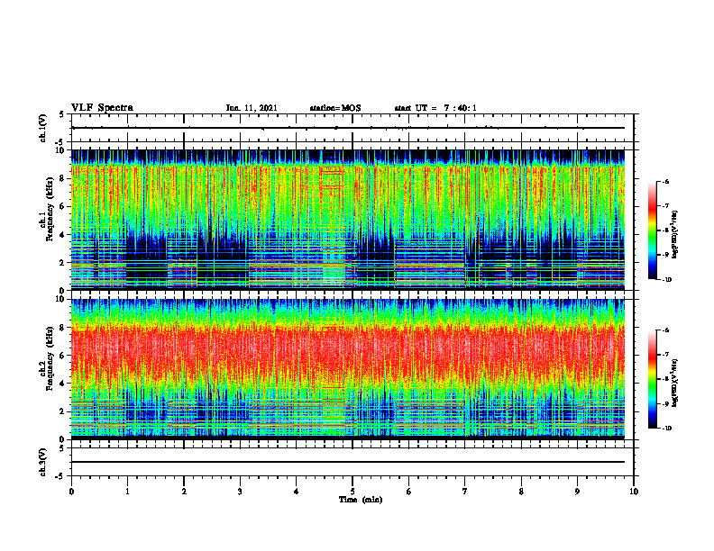The width and height of the screenshot is (714, 551).
Task: Click the ch.2 spectrogram colorbar
Action: click(x=652, y=379)
